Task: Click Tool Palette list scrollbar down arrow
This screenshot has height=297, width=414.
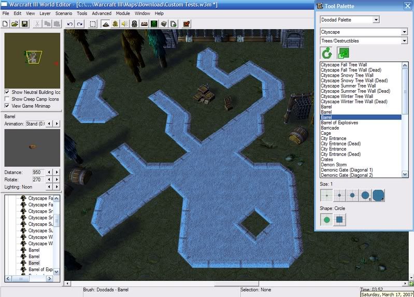Action: tap(405, 174)
